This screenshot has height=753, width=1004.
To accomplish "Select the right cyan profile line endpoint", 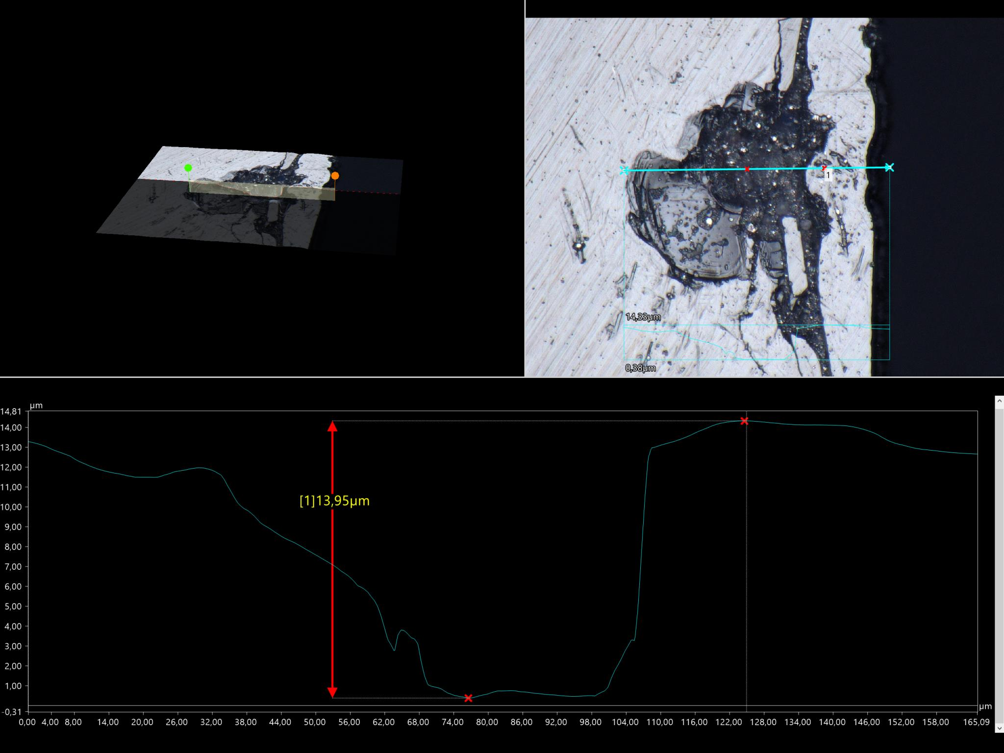I will coord(889,168).
